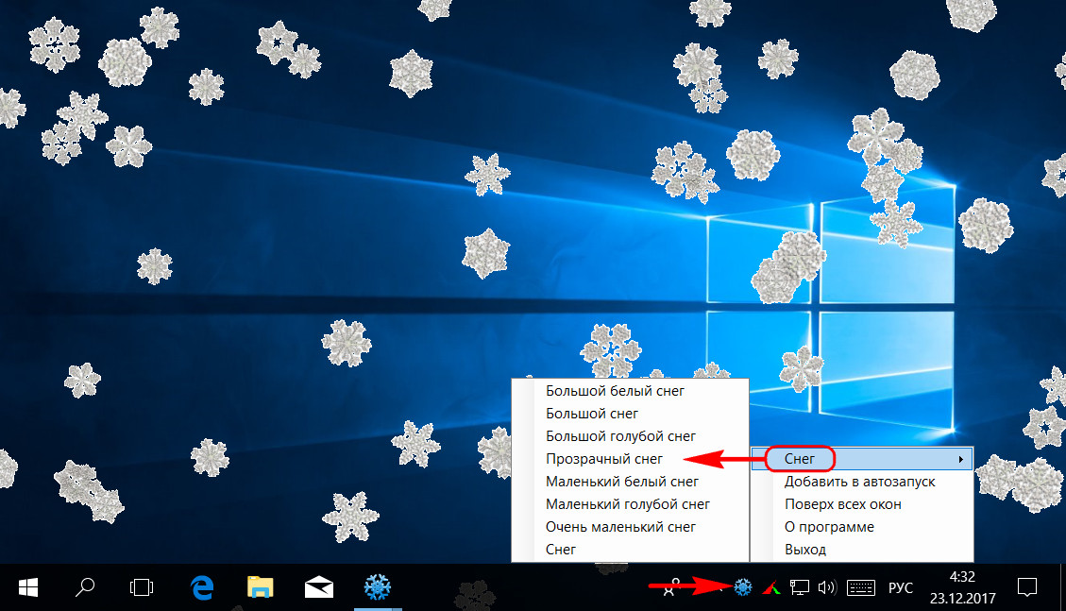Viewport: 1066px width, 611px height.
Task: Pick Маленький голубой снег option
Action: click(627, 504)
